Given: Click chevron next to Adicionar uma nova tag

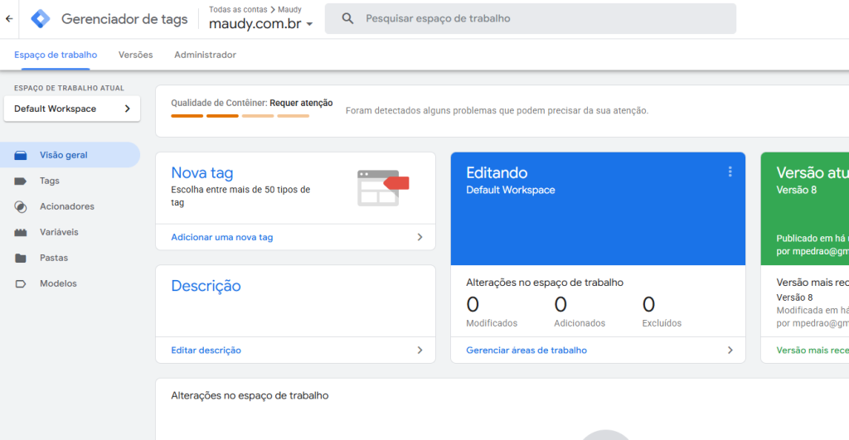Looking at the screenshot, I should tap(420, 237).
